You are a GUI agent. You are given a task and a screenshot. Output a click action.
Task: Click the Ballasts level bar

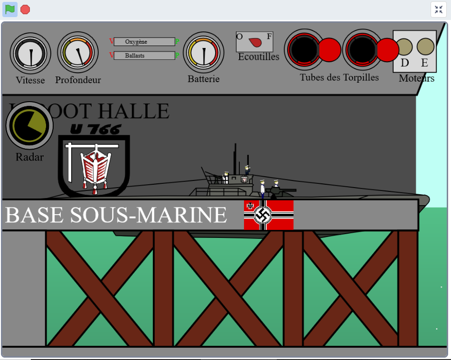pos(144,56)
